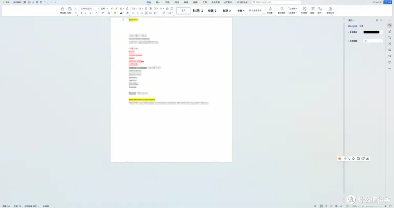Click the font color A icon
Image resolution: width=394 pixels, height=208 pixels.
coord(121,13)
